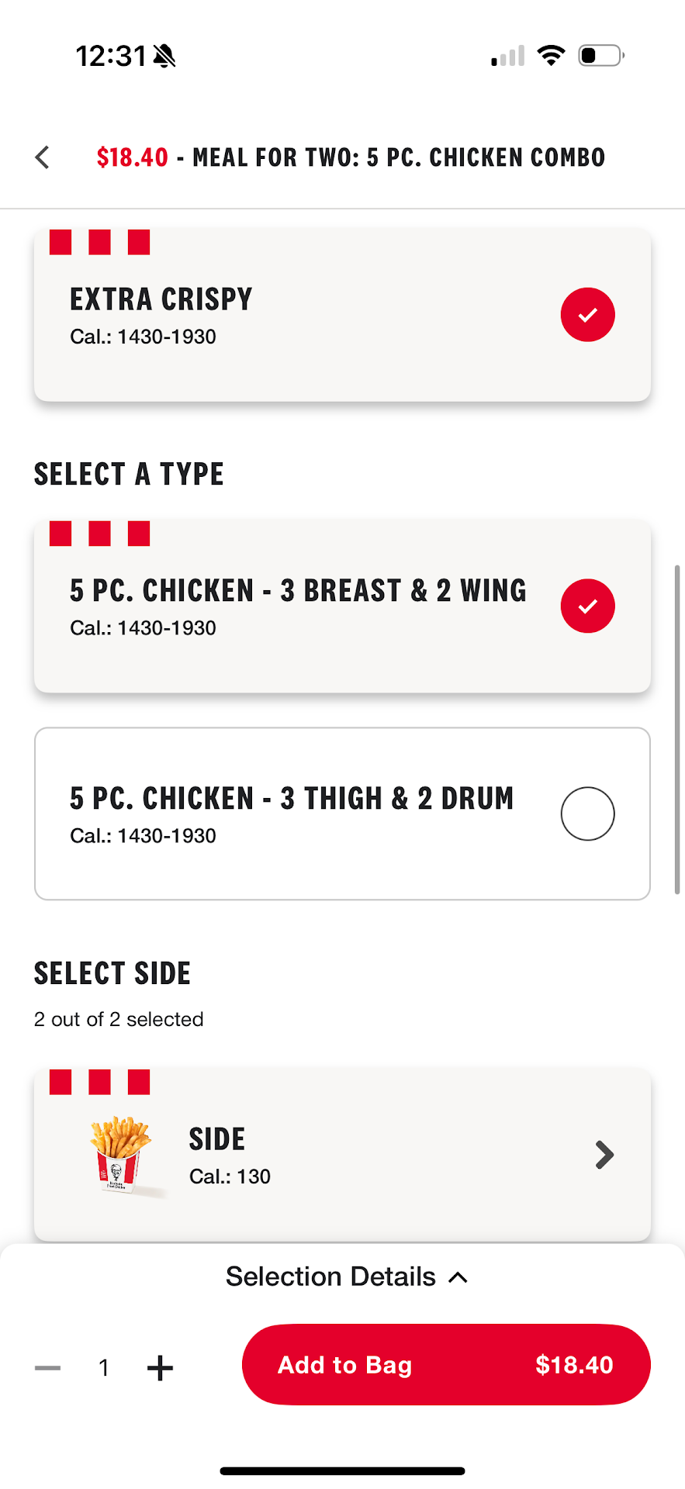Viewport: 685px width, 1489px height.
Task: Select the 3 Breast & 2 Wing radio
Action: [587, 606]
